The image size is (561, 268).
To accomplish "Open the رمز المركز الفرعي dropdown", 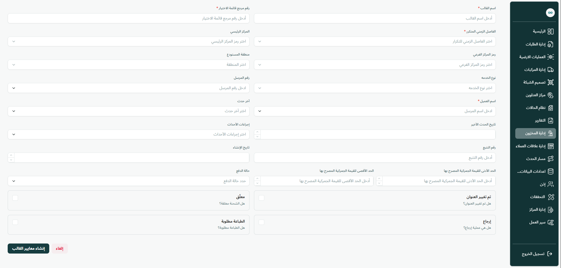I will (x=375, y=65).
